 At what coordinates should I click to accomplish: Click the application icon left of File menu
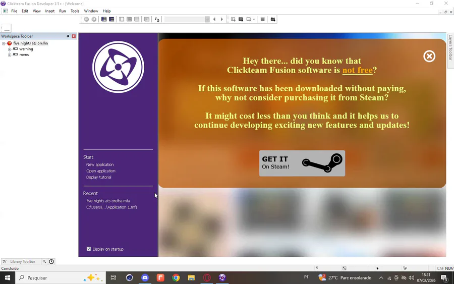click(x=6, y=11)
